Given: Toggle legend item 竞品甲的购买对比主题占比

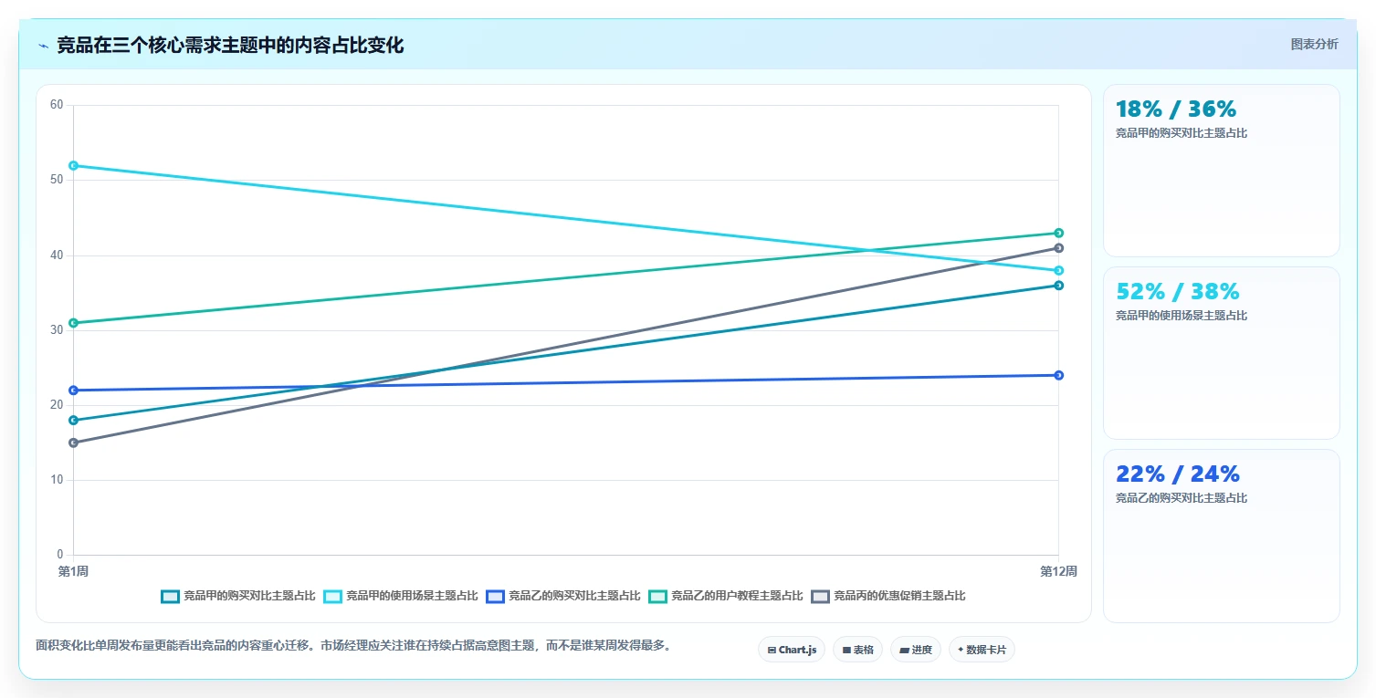Looking at the screenshot, I should point(238,596).
